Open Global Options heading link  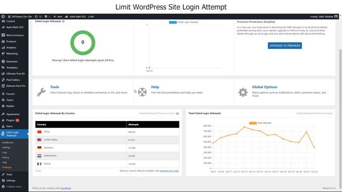pos(265,87)
